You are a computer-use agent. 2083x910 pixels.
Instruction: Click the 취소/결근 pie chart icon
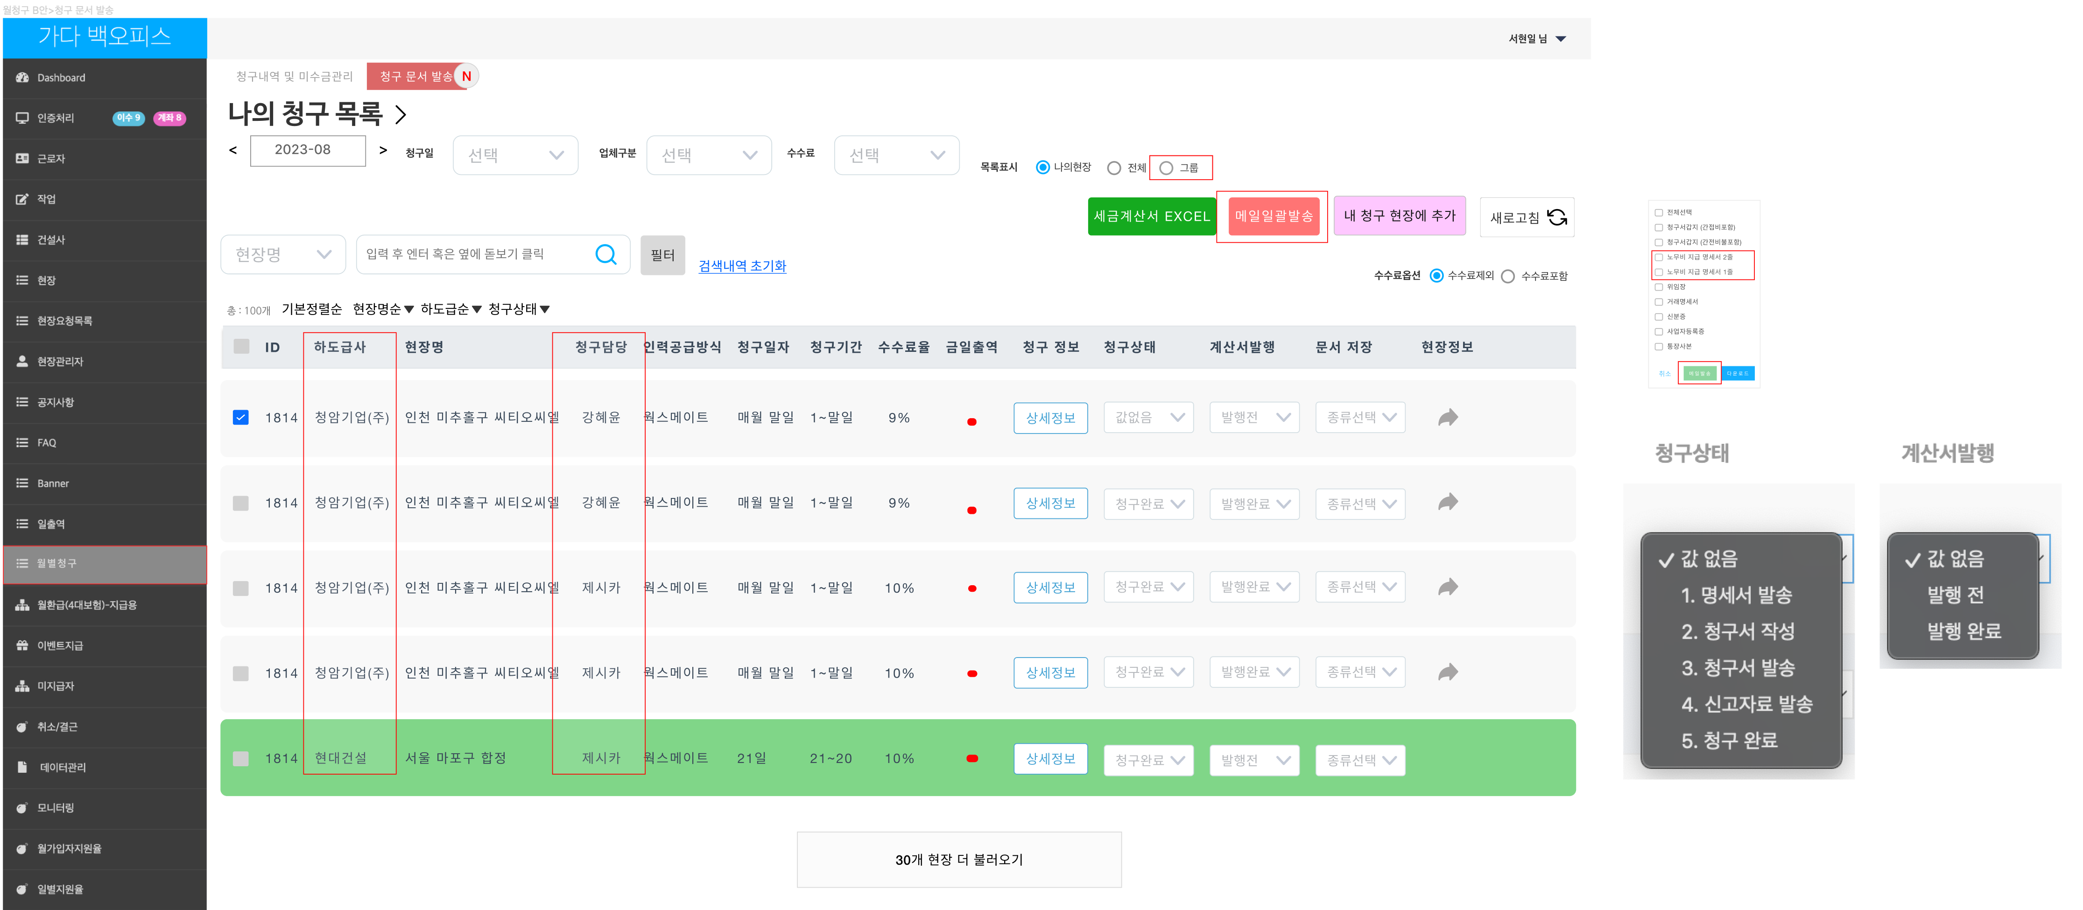(x=22, y=727)
